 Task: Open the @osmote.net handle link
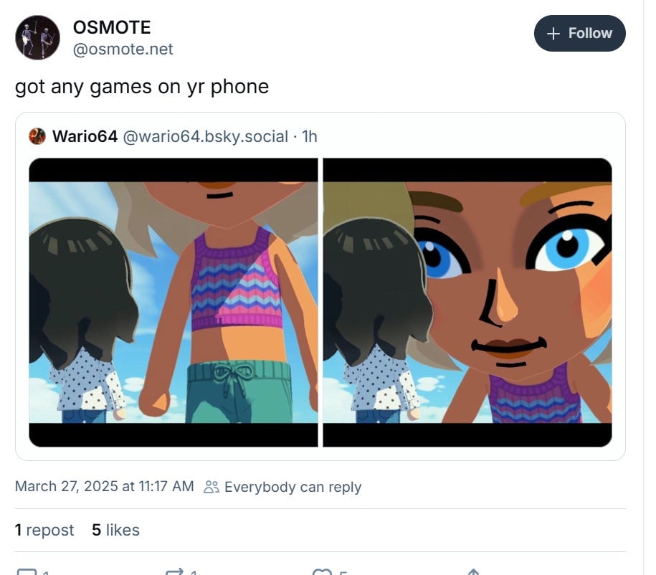coord(123,49)
